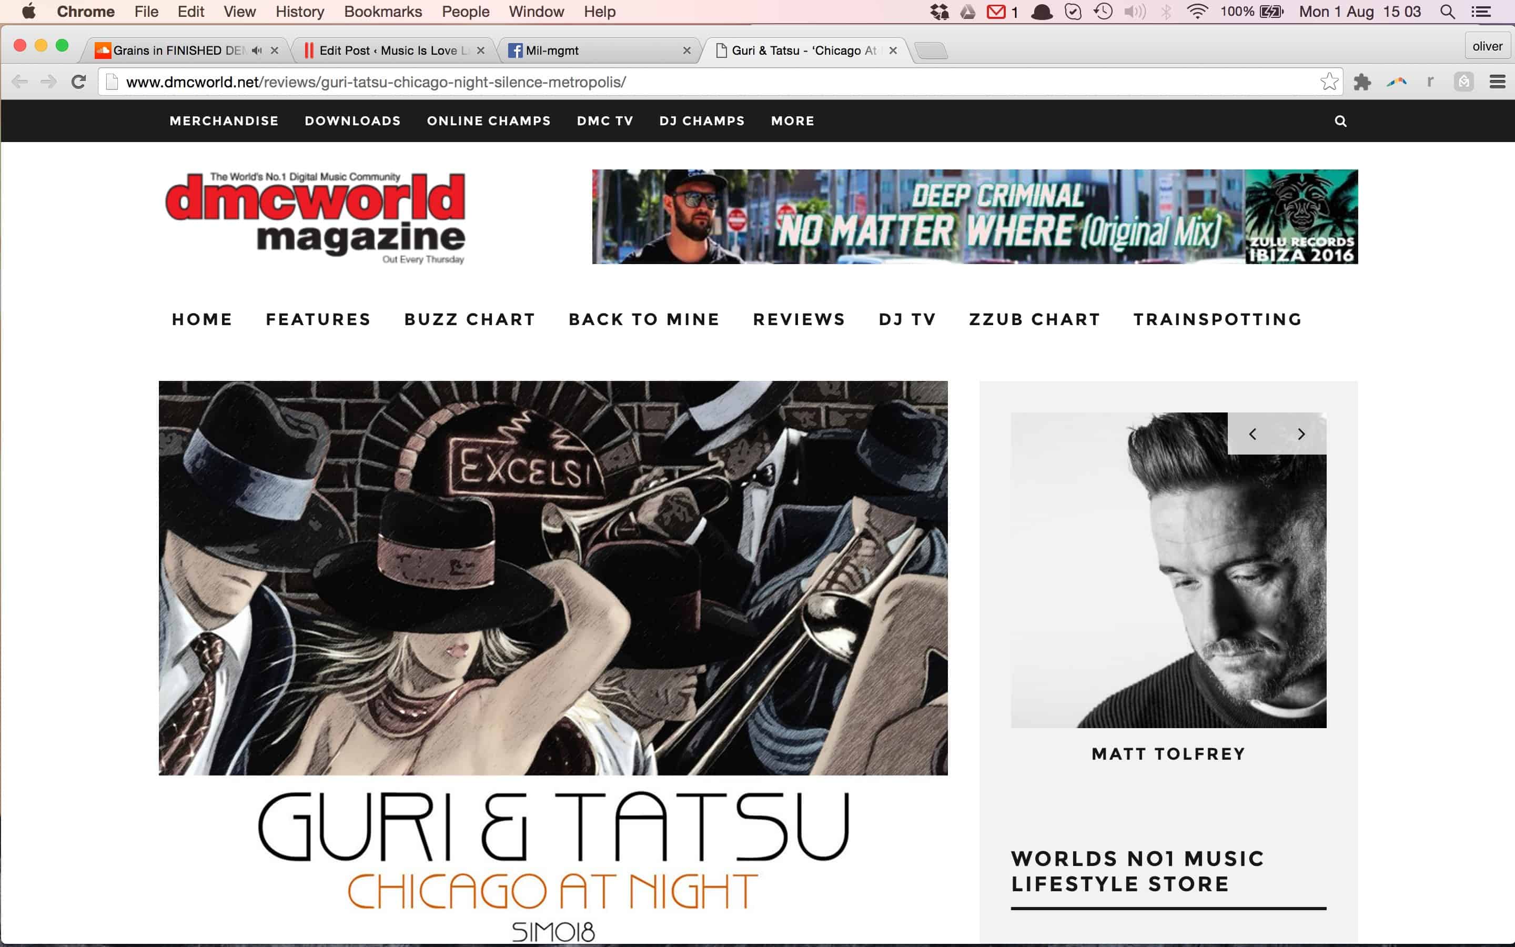The image size is (1515, 947).
Task: Open DJ CHAMPS link
Action: point(702,121)
